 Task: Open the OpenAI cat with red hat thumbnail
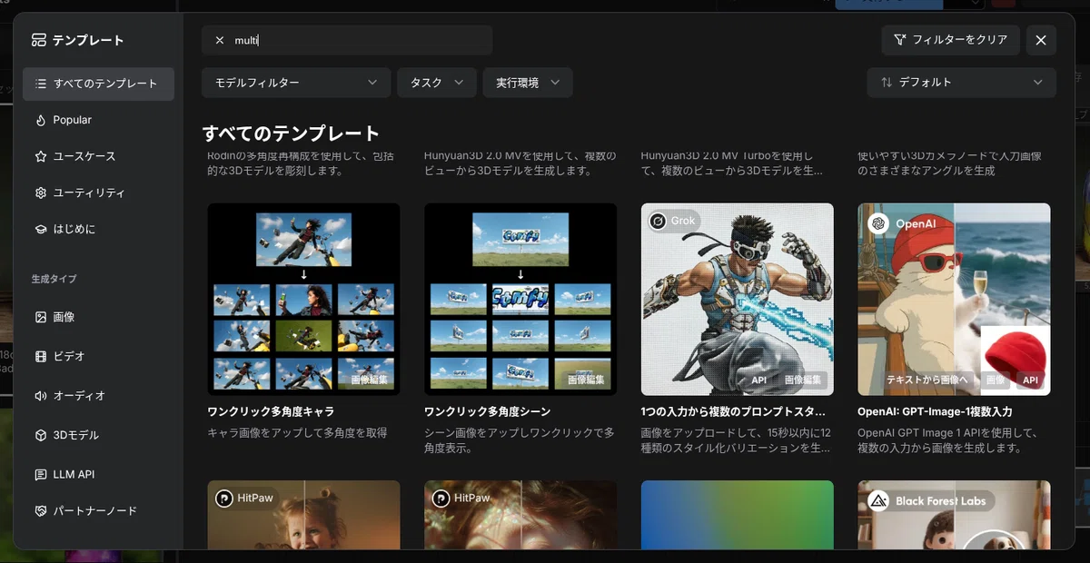pyautogui.click(x=954, y=299)
